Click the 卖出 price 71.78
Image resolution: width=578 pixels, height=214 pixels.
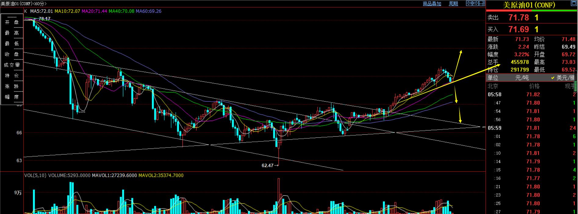[519, 18]
